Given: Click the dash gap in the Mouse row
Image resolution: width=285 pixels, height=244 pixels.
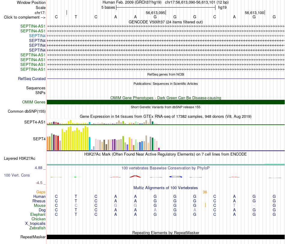Looking at the screenshot, I should tap(254, 206).
